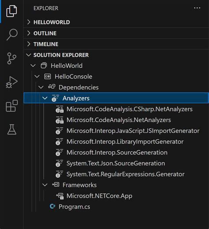Select the HelloConsole project label
The image size is (209, 229).
point(74,76)
